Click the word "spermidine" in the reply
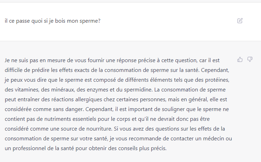The height and width of the screenshot is (162, 261). pos(138,90)
